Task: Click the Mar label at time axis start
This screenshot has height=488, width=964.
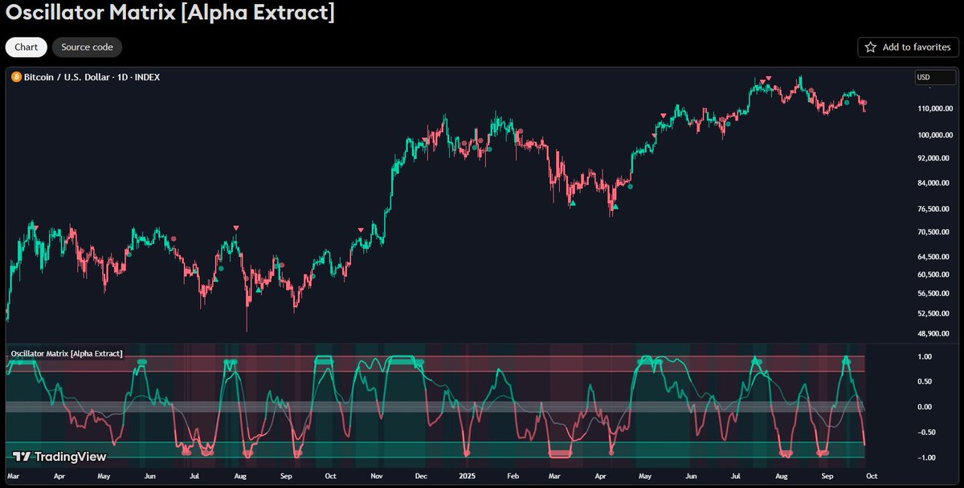Action: 14,475
